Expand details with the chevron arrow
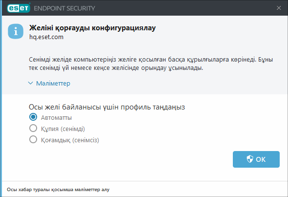This screenshot has height=197, width=288. tap(30, 83)
